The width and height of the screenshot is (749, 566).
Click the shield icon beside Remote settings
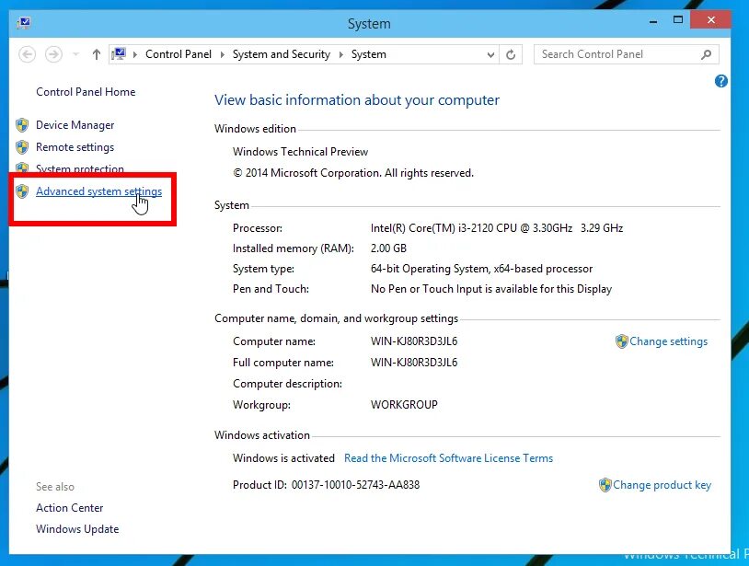point(22,147)
